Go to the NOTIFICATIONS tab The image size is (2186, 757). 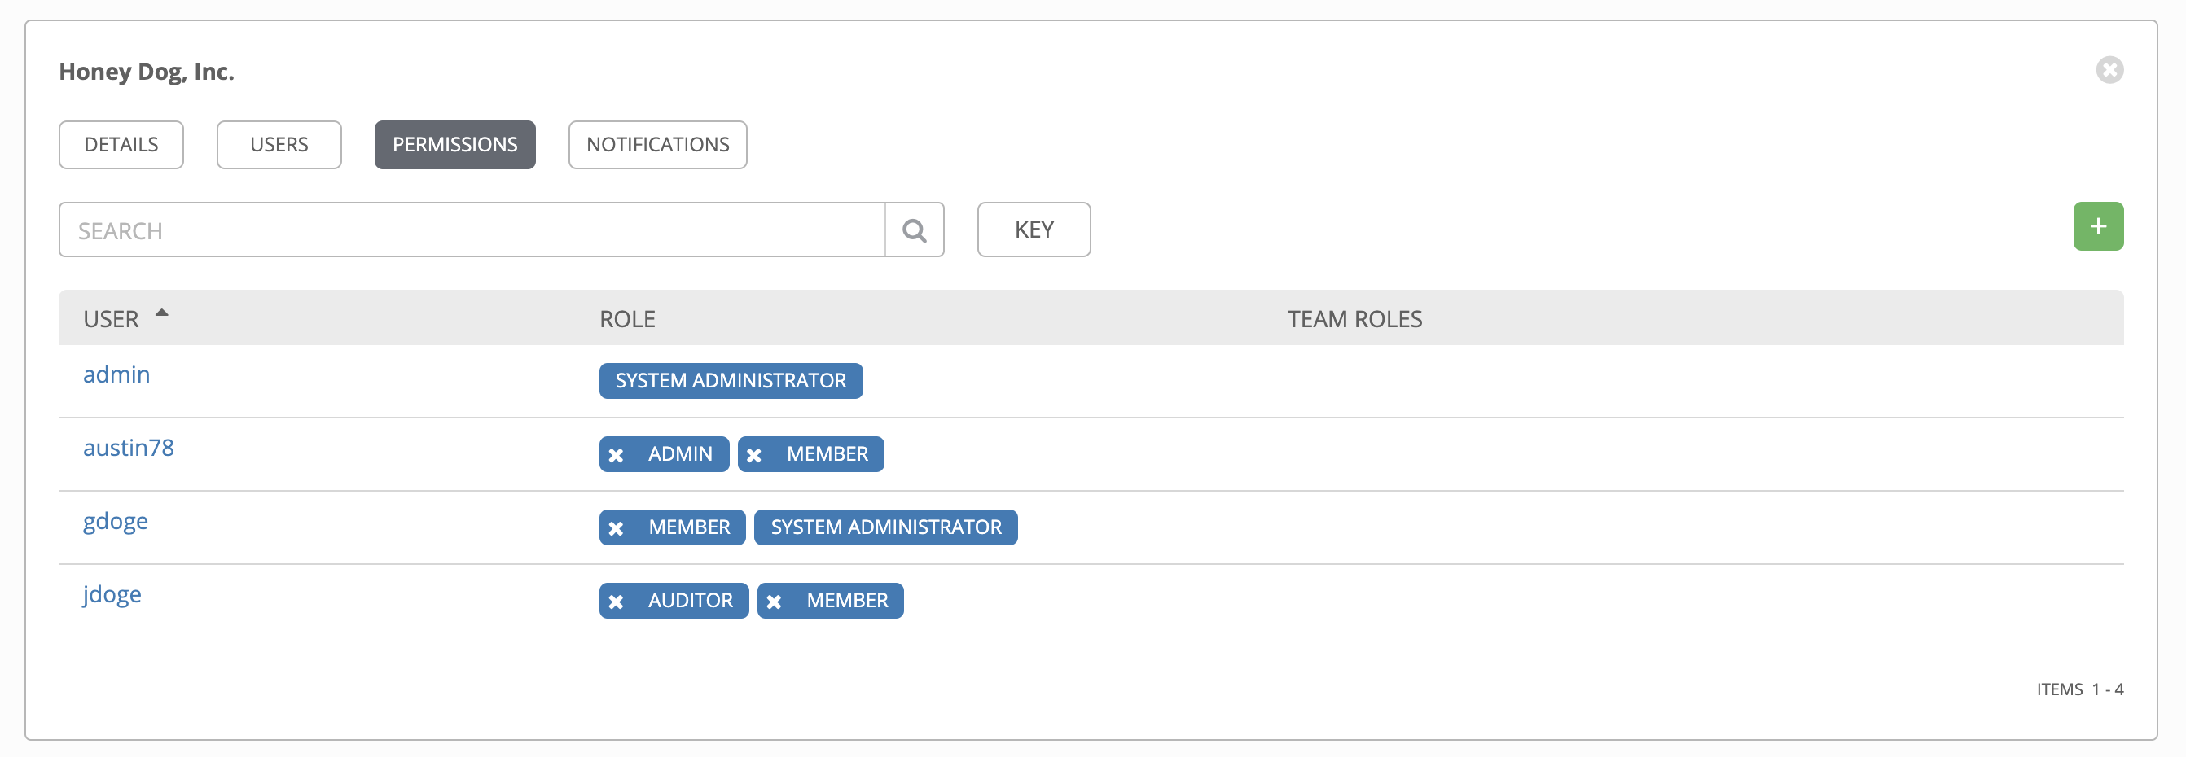[x=657, y=145]
